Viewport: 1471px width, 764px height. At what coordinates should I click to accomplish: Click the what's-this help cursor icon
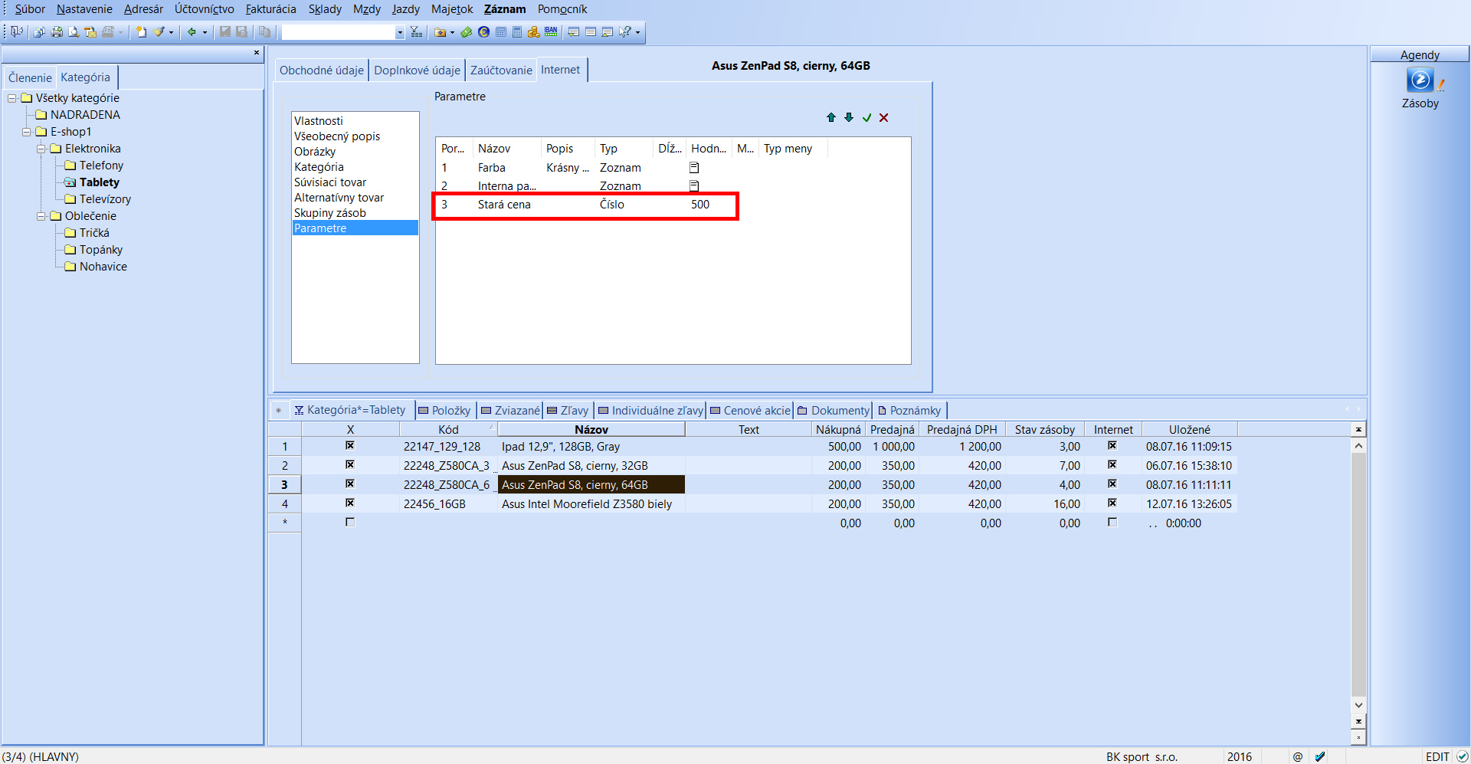coord(625,31)
